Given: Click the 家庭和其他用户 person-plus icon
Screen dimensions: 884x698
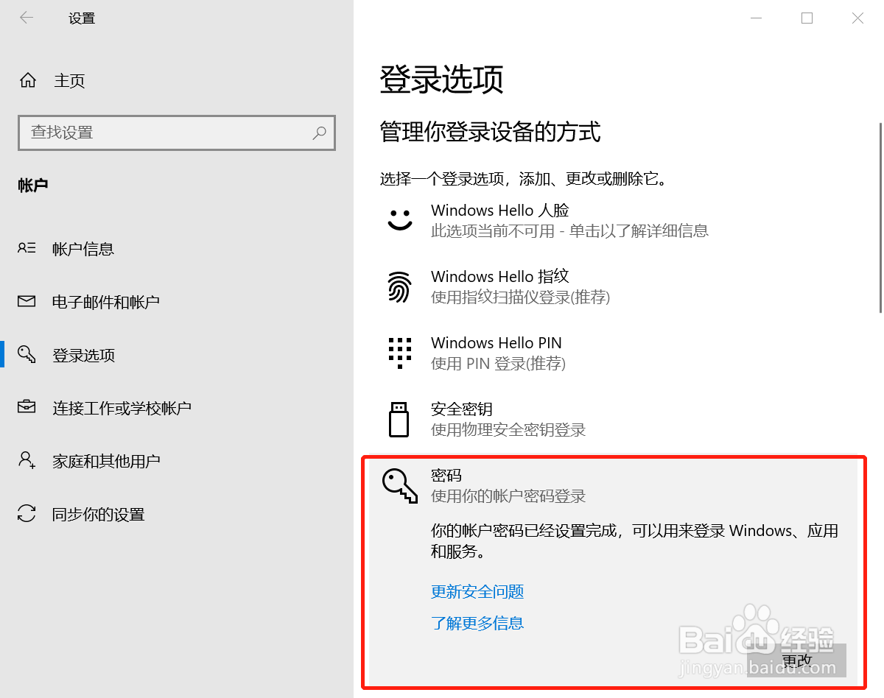Looking at the screenshot, I should pos(27,460).
